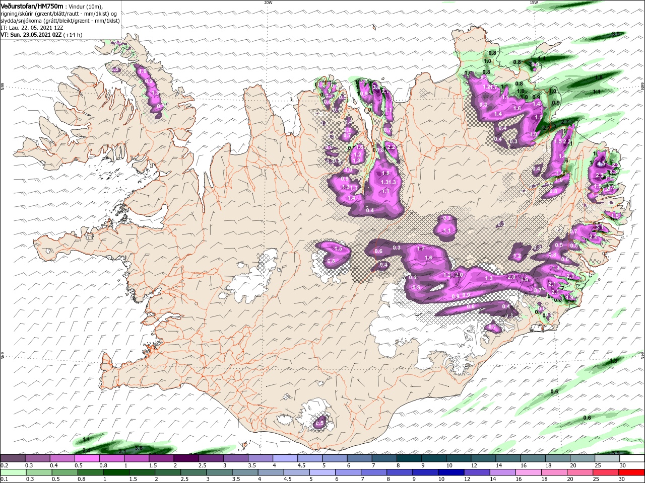The height and width of the screenshot is (483, 645).
Task: Click the slydda/snjókoma legend description line
Action: click(x=60, y=21)
